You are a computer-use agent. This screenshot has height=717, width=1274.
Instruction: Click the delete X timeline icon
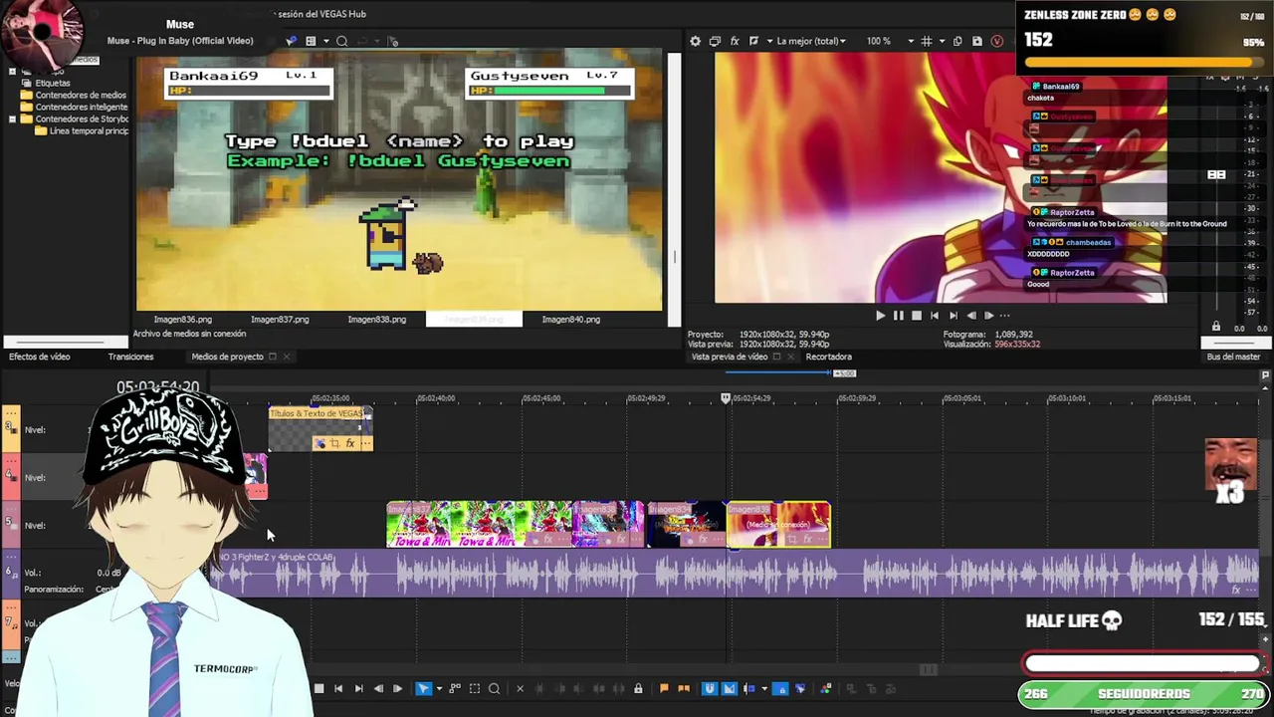520,688
